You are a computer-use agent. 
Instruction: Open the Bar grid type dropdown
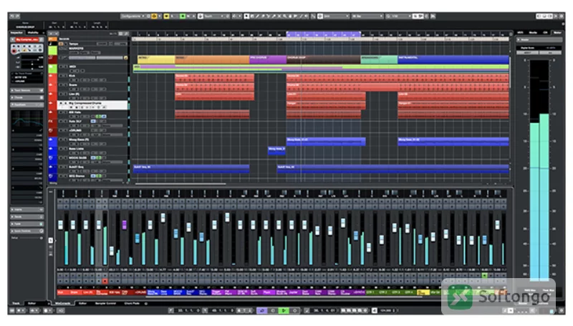[367, 16]
